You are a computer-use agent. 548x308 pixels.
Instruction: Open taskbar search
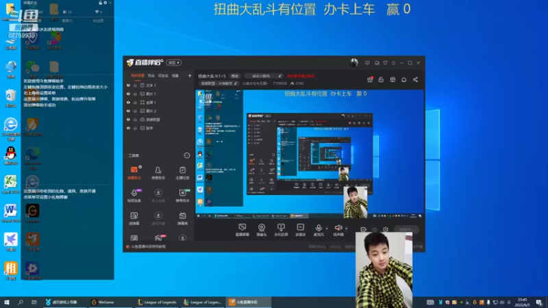click(x=21, y=302)
